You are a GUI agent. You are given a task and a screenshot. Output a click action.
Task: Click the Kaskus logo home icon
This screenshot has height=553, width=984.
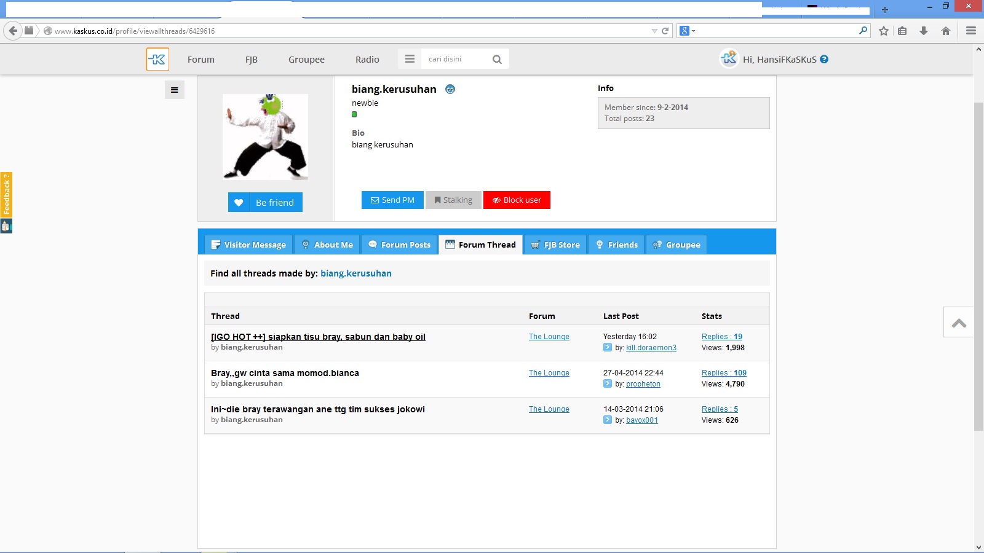click(157, 60)
